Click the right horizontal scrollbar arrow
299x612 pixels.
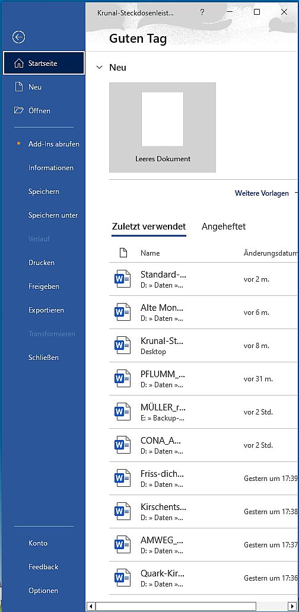pos(291,606)
